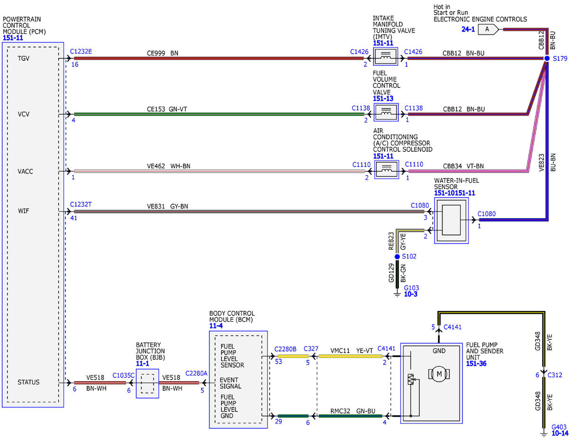Open the 10-3 ground reference under G103
The width and height of the screenshot is (569, 440).
pos(411,294)
